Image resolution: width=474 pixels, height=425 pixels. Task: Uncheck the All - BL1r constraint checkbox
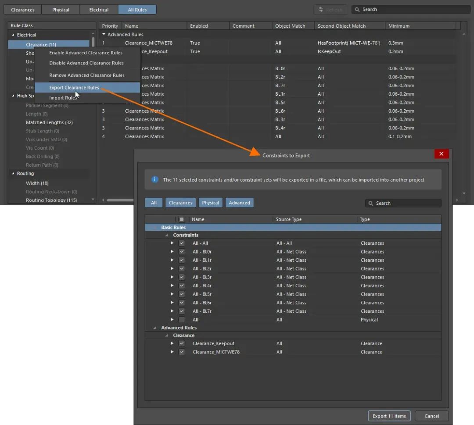[182, 260]
